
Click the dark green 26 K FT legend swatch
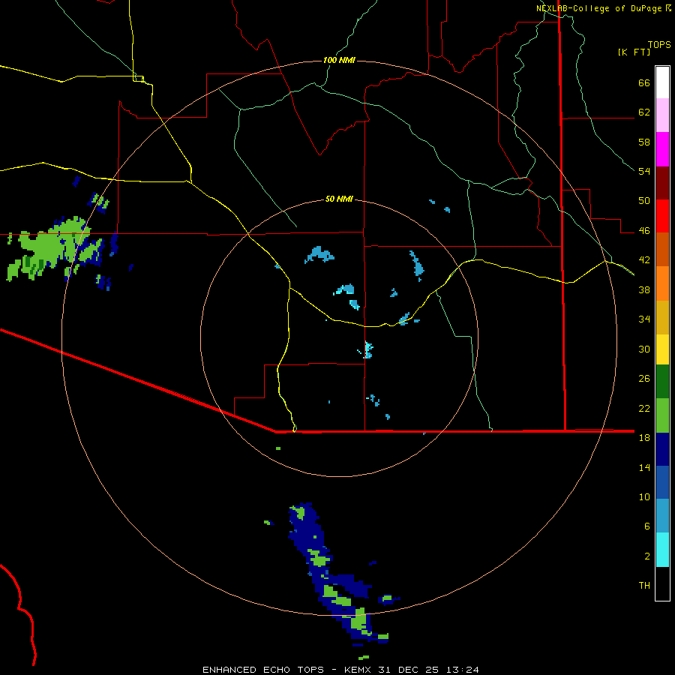click(662, 382)
